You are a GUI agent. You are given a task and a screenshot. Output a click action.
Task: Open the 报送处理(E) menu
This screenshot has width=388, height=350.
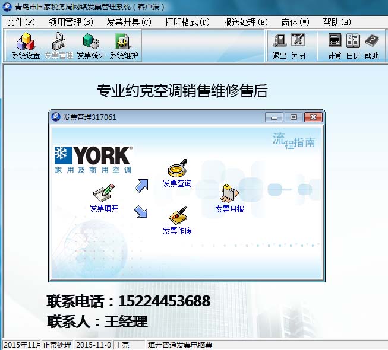tap(245, 22)
